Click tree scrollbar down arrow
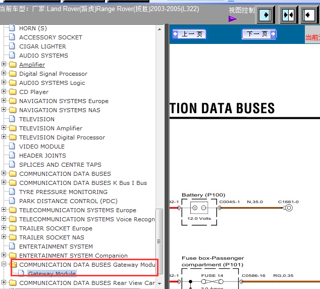Screen dimensions: 320x289 tap(159, 283)
